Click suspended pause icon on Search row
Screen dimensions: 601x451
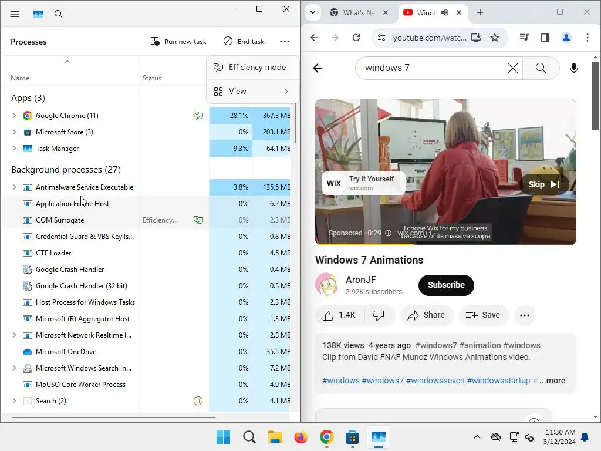point(198,401)
